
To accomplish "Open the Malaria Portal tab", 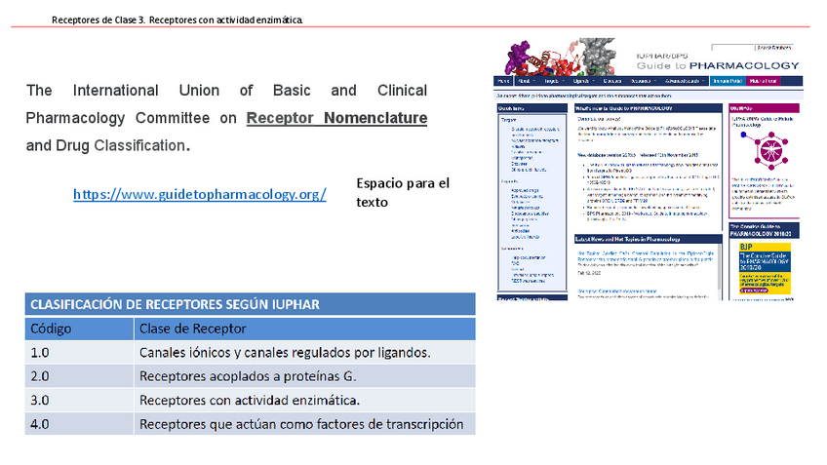I will coord(762,81).
